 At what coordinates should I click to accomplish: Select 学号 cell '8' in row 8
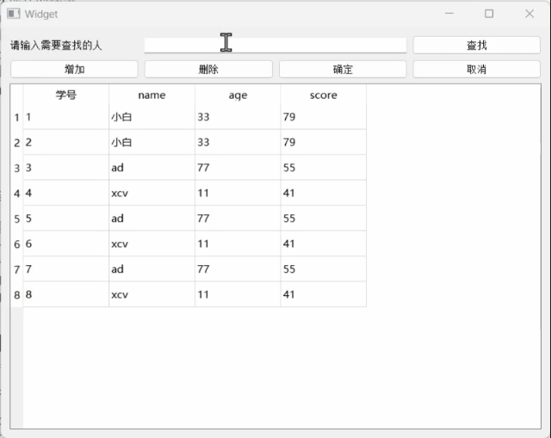(x=66, y=294)
